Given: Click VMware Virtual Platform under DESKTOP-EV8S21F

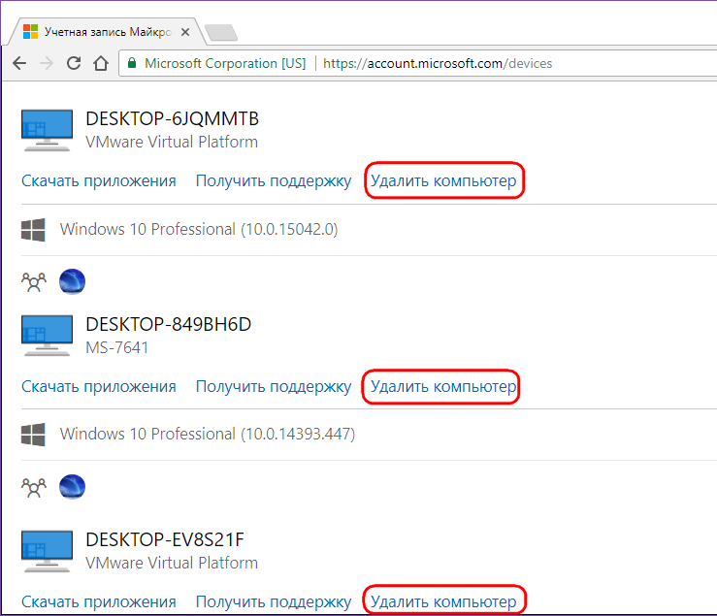Looking at the screenshot, I should click(172, 563).
